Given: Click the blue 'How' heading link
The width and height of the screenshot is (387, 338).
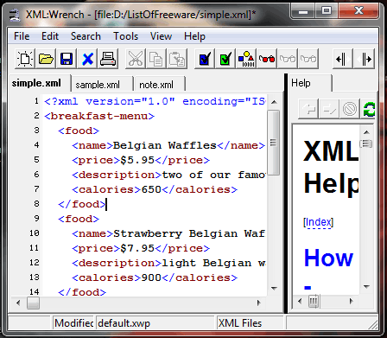Looking at the screenshot, I should point(328,258).
